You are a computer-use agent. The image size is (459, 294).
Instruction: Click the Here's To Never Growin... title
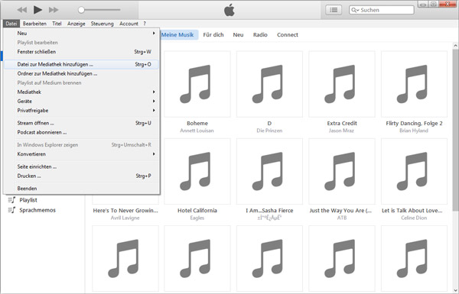(125, 211)
